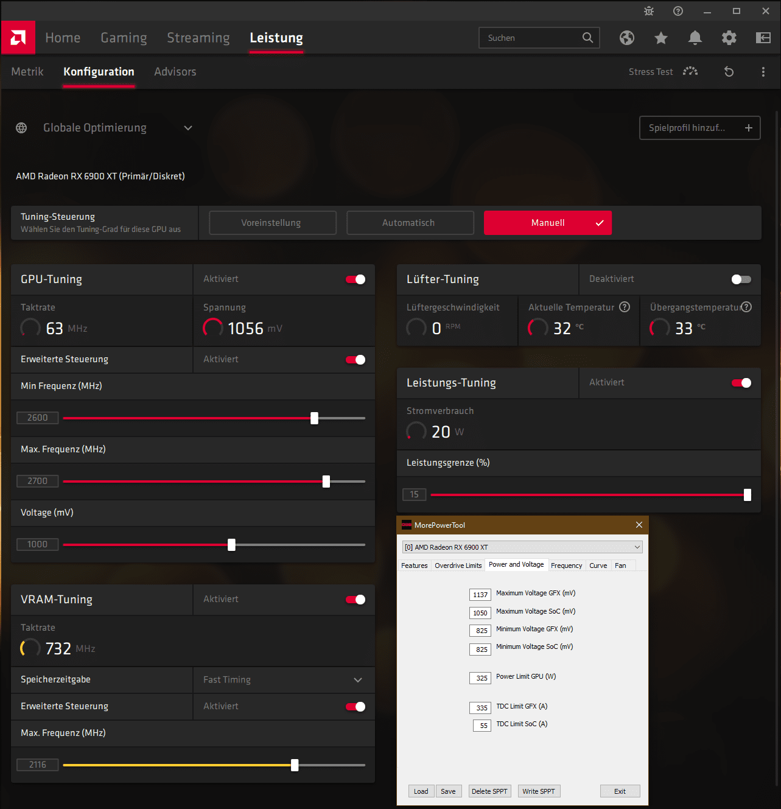This screenshot has width=781, height=809.
Task: Toggle VRAM Erweiterte Steuerung switch
Action: [x=355, y=707]
